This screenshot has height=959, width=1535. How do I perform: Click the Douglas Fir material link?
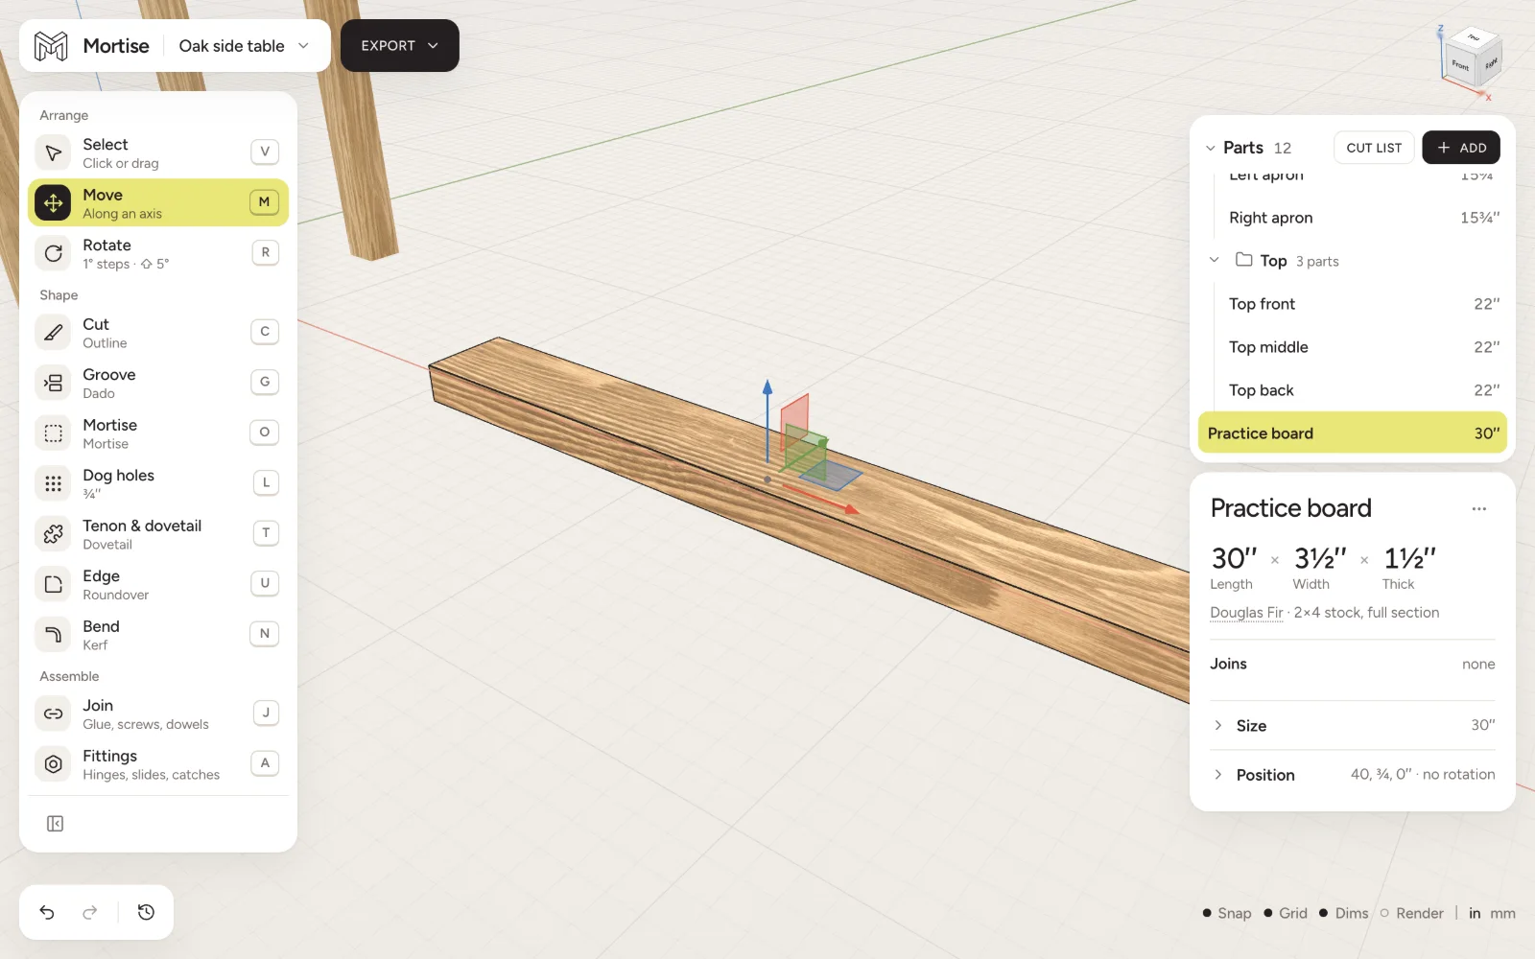point(1246,613)
